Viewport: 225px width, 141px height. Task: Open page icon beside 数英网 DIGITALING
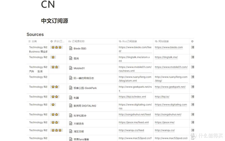(x=71, y=105)
